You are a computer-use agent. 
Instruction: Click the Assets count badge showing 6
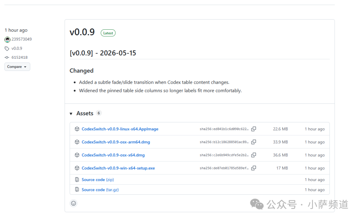[x=99, y=113]
